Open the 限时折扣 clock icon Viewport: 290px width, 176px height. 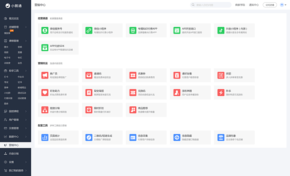coord(89,110)
